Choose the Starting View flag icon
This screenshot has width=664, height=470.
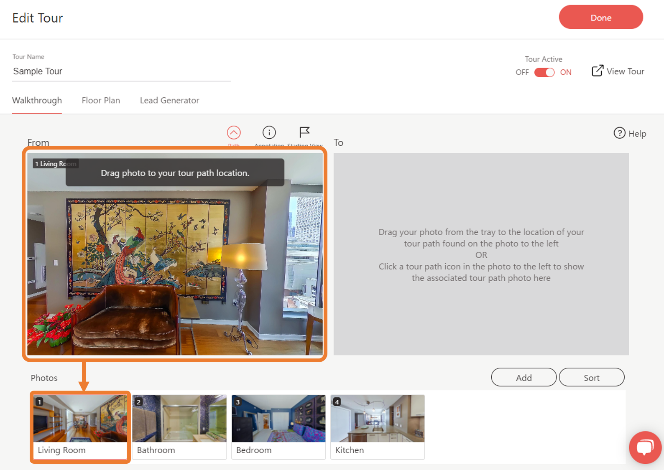point(304,132)
